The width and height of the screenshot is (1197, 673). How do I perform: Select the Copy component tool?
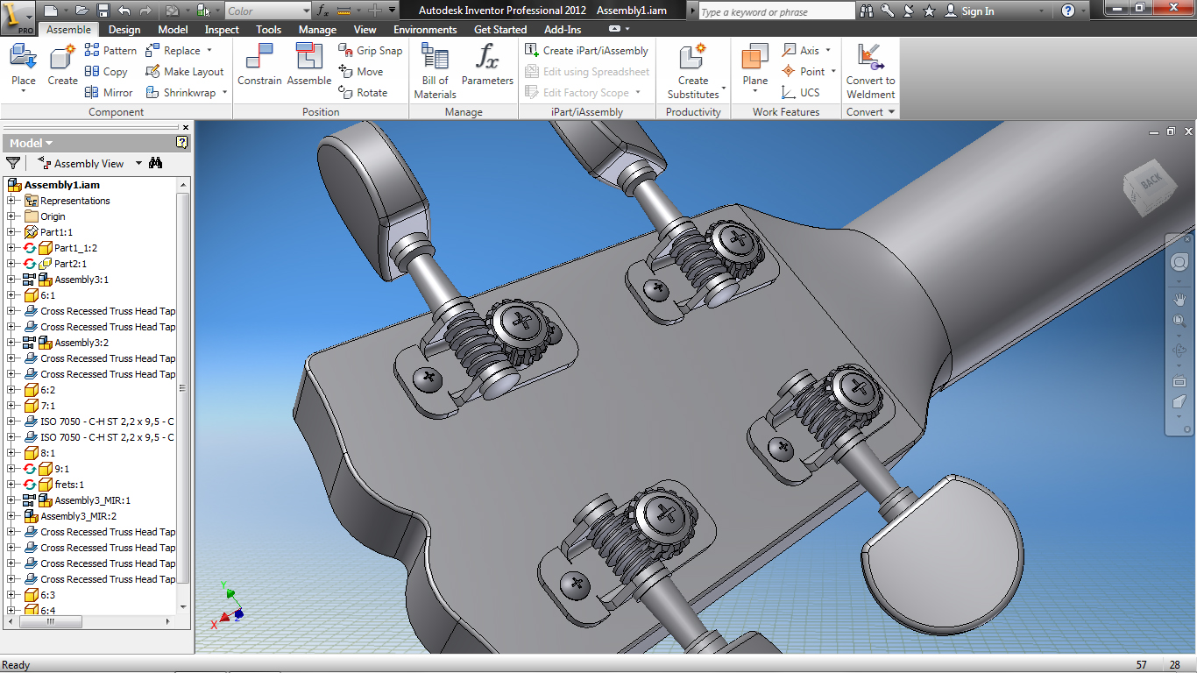106,72
